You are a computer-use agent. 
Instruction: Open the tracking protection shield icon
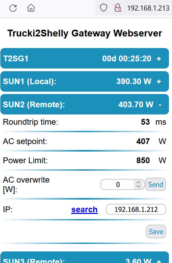104,8
